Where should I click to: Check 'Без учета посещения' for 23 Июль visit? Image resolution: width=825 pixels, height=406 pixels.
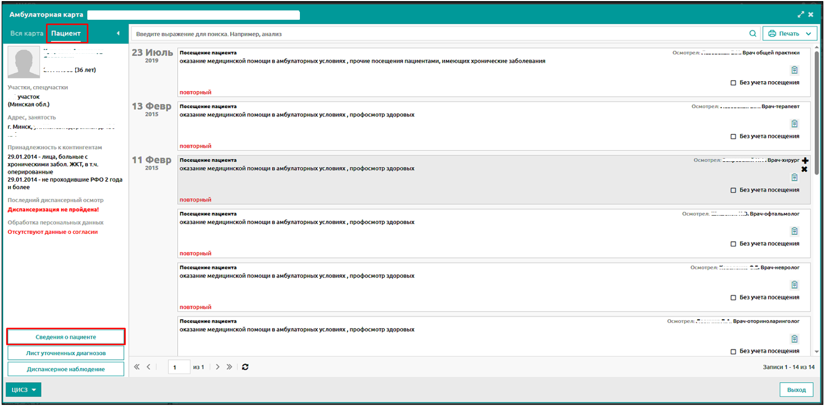(x=733, y=83)
